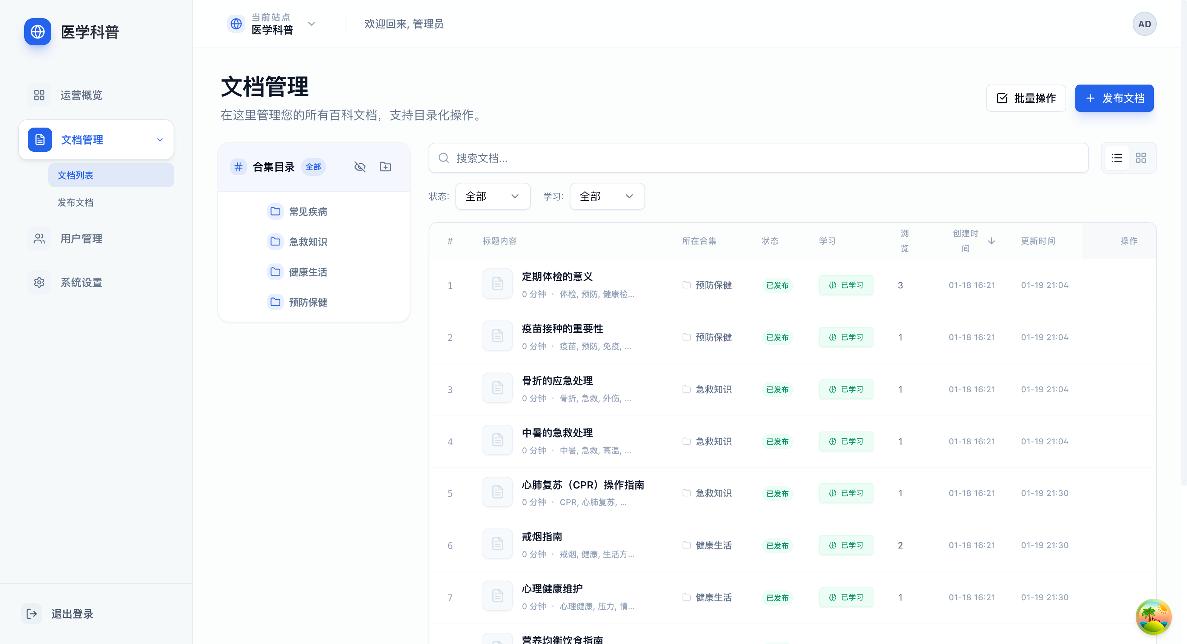Switch to grid view above the document table
This screenshot has width=1187, height=644.
point(1141,158)
